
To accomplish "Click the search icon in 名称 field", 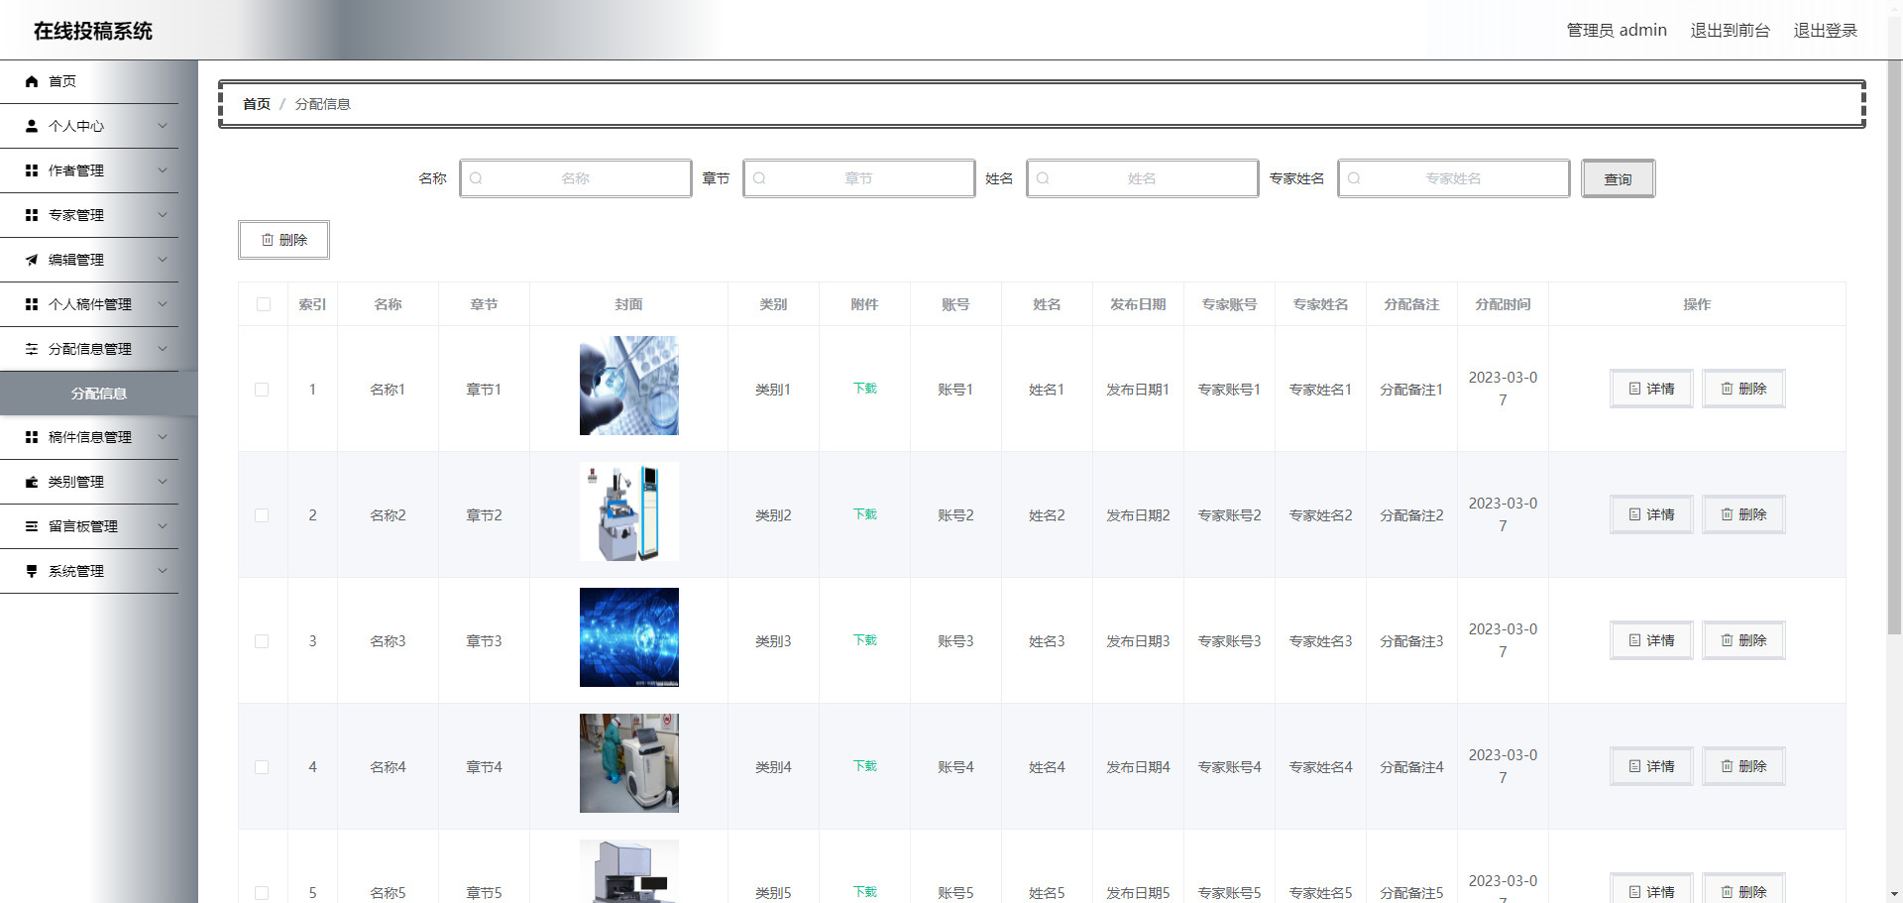I will [x=476, y=178].
